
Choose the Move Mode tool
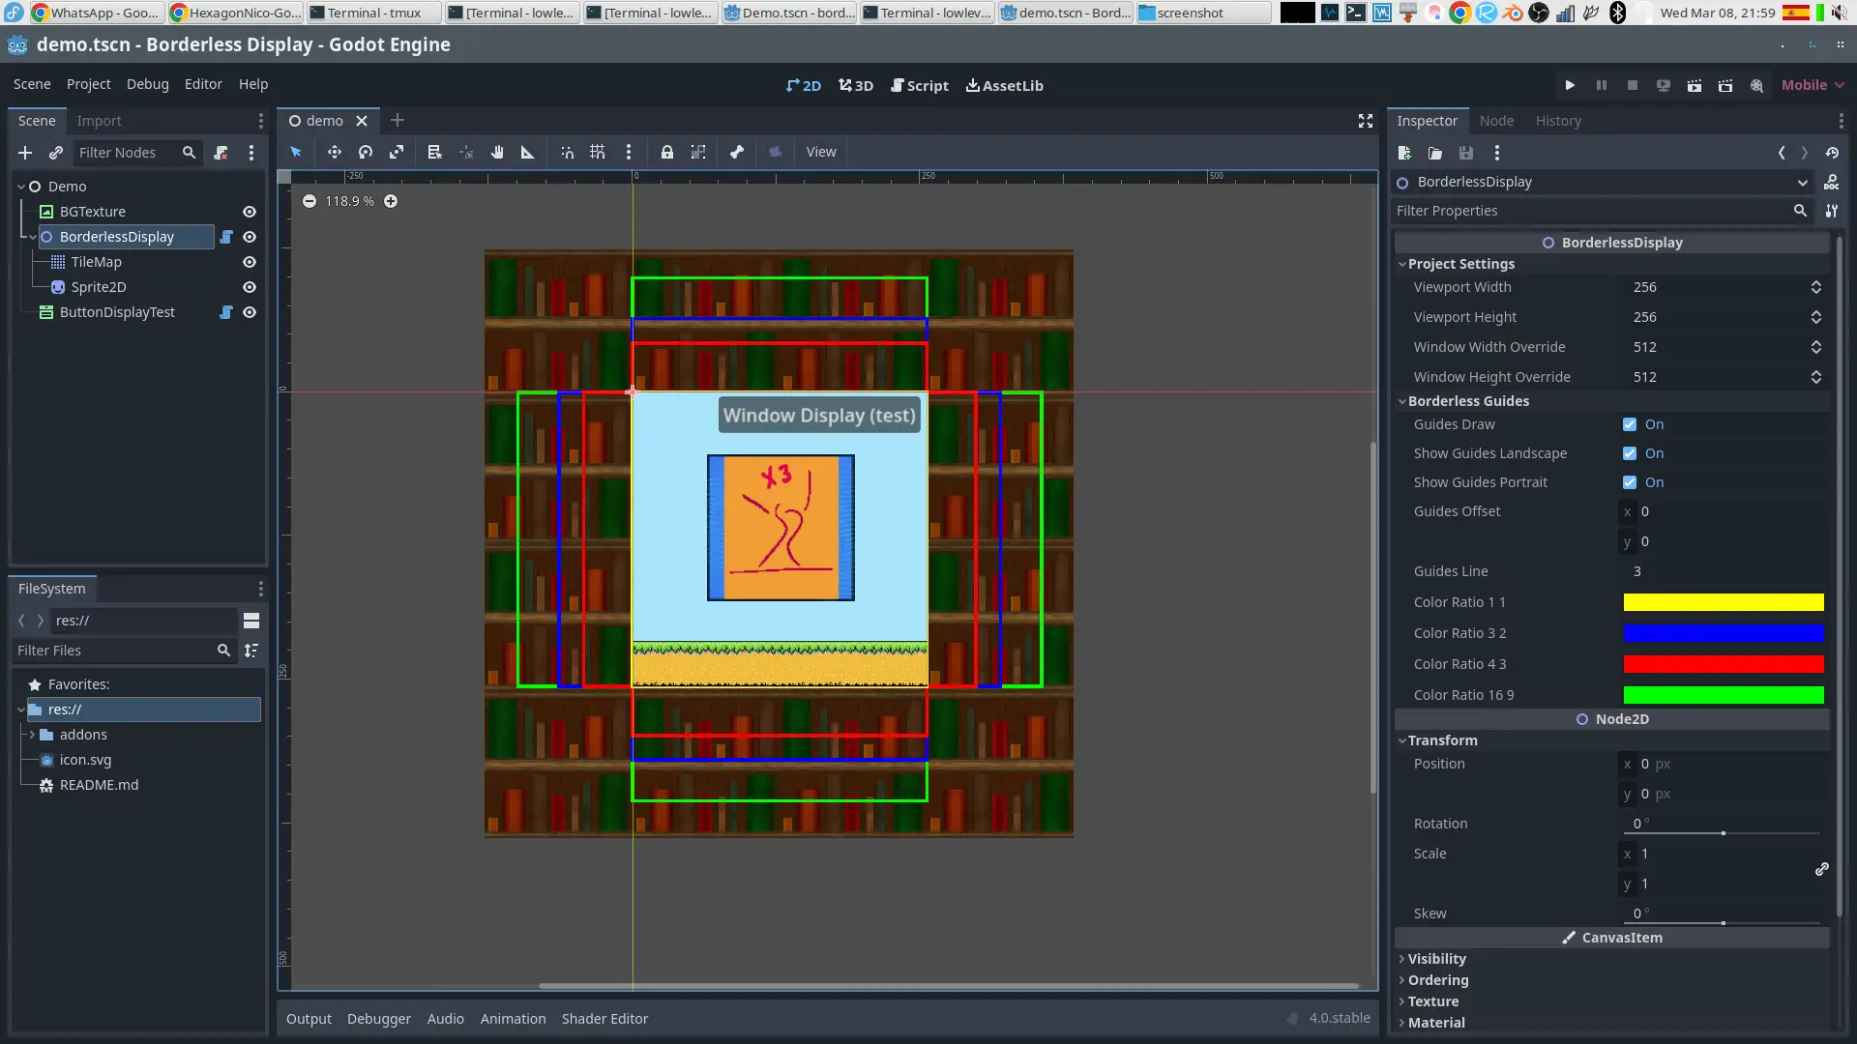point(334,152)
